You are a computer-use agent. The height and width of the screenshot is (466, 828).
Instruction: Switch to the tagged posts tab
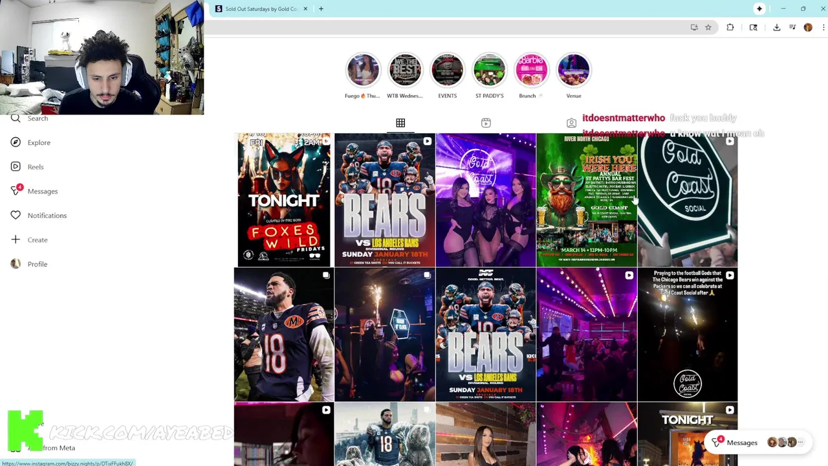(571, 123)
